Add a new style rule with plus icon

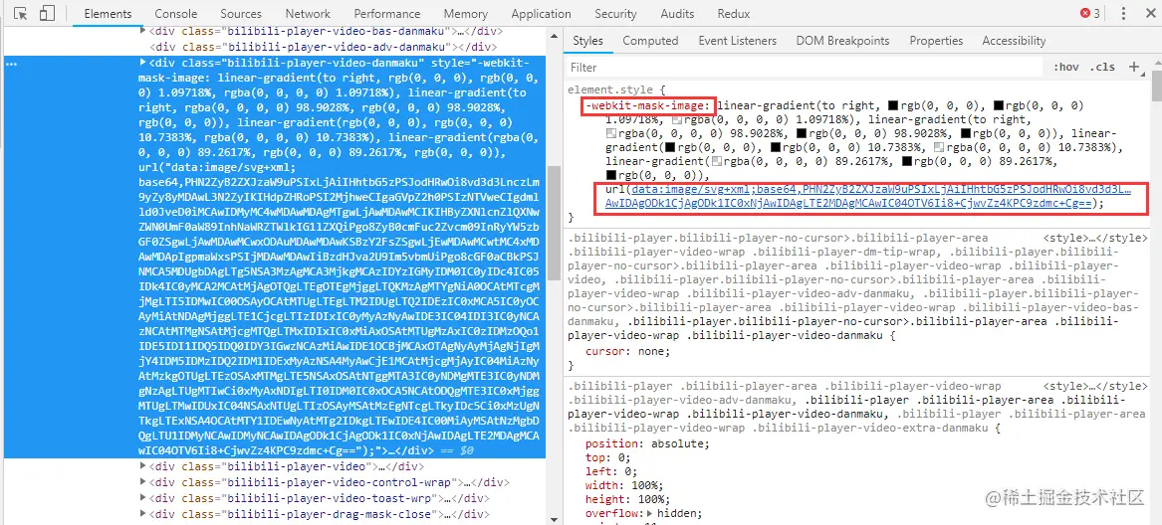coord(1133,67)
